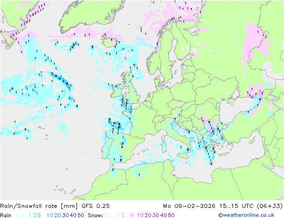Select the 'Rain/Snowfall rate [mm]' title text
This screenshot has height=219, width=284.
click(x=39, y=206)
